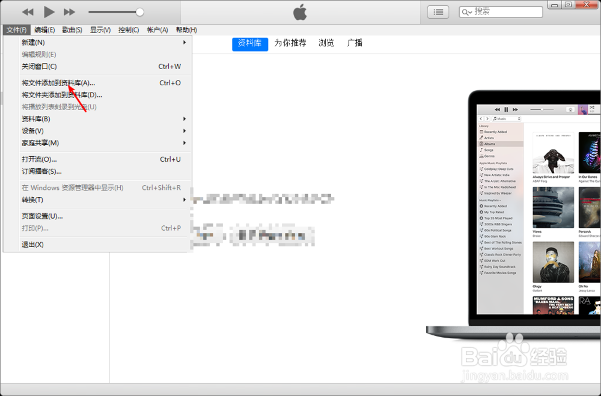Expand the 家庭共享(M) submenu

tap(97, 143)
